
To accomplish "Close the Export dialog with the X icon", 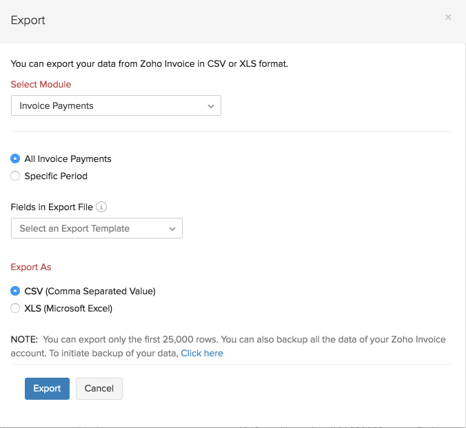I will [x=448, y=18].
